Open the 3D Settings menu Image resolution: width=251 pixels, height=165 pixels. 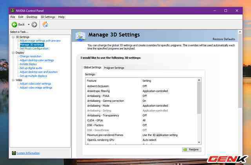point(48,17)
